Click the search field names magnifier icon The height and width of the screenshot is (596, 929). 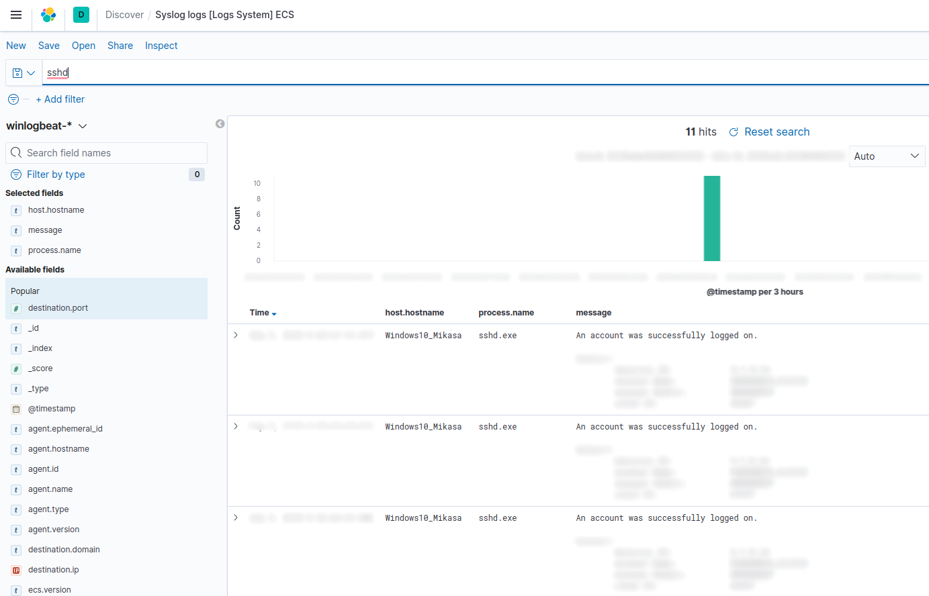click(x=16, y=153)
